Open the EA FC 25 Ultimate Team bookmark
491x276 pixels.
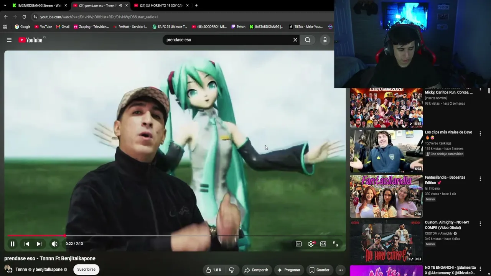[x=170, y=27]
